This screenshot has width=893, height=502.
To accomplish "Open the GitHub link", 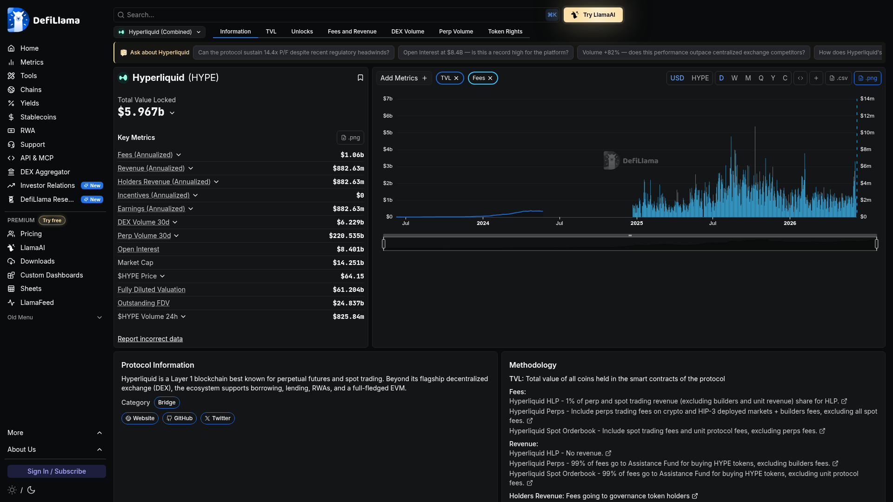I will click(x=180, y=418).
